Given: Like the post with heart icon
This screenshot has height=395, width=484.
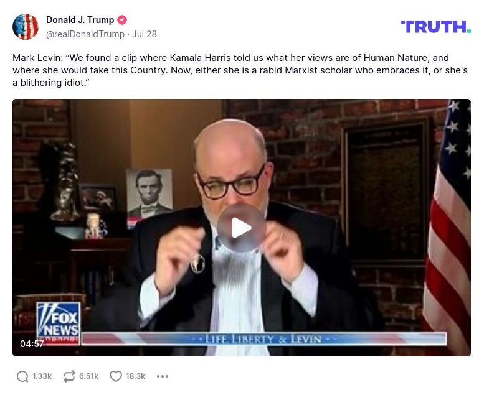Looking at the screenshot, I should point(116,376).
